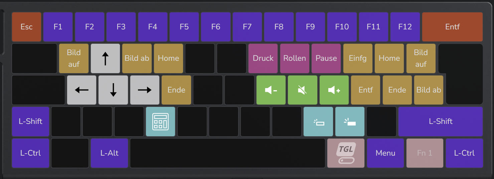Click the mute speaker key
This screenshot has width=494, height=179.
coord(302,90)
